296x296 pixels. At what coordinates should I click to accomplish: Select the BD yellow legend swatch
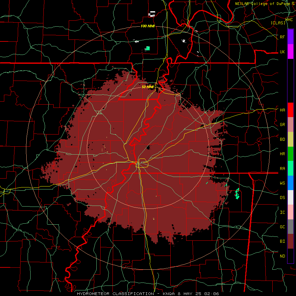290,139
